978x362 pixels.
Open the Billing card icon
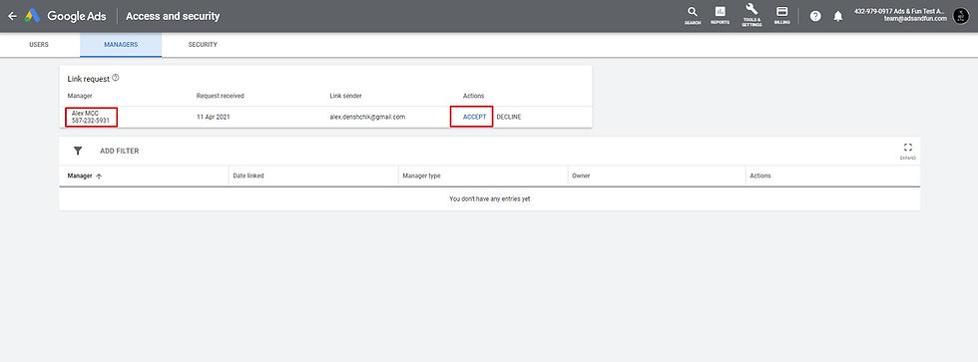click(x=781, y=16)
